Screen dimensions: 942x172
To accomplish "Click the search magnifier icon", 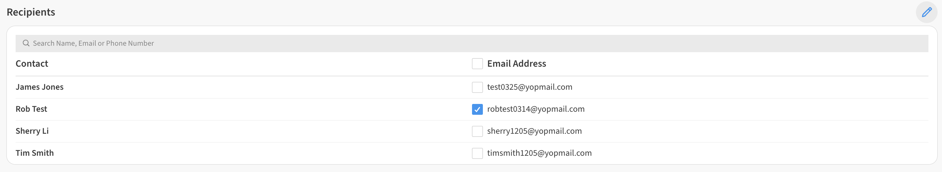I will pos(26,43).
